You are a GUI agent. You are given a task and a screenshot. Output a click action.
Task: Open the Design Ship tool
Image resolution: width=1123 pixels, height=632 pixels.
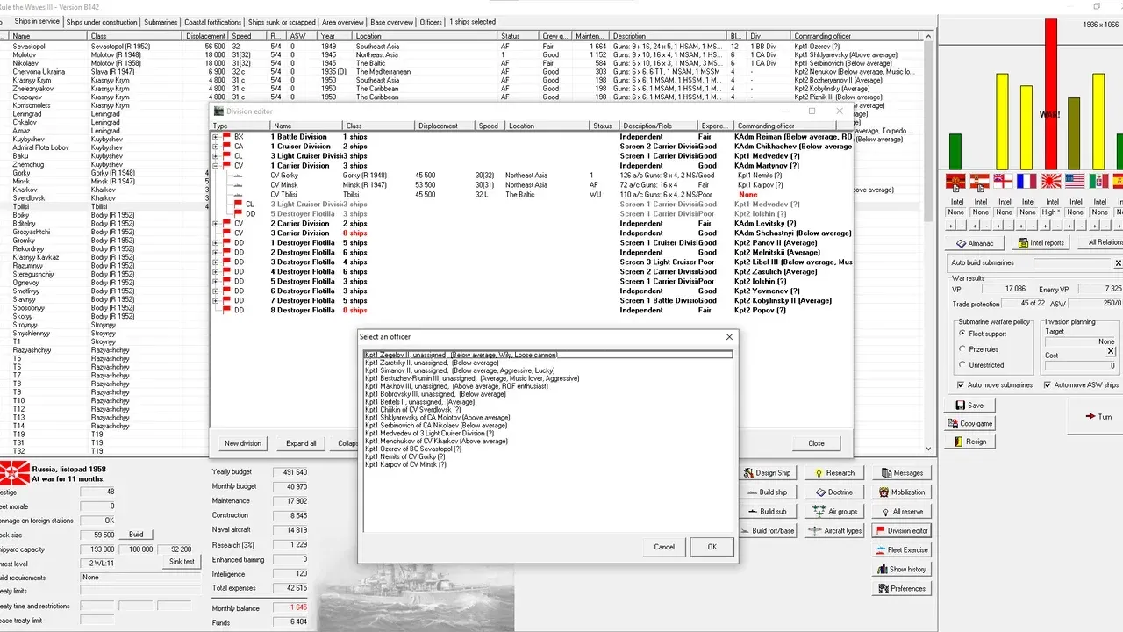point(768,472)
